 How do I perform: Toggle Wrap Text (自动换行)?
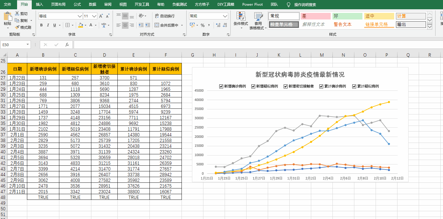(165, 16)
